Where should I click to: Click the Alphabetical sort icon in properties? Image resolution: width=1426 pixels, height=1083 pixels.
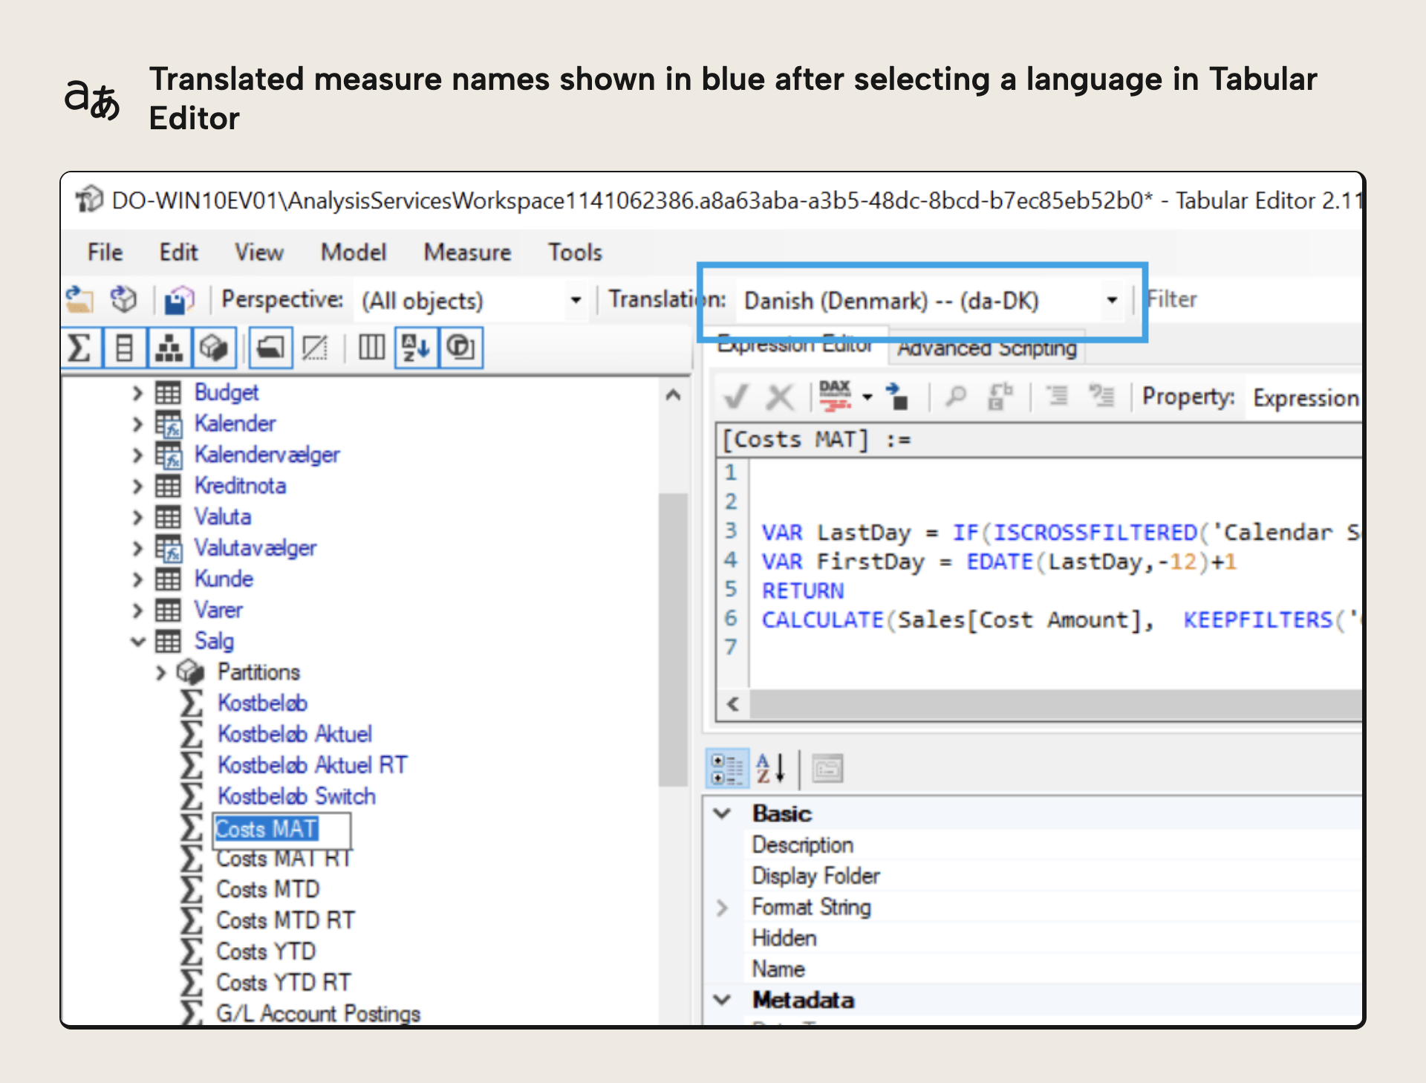770,769
